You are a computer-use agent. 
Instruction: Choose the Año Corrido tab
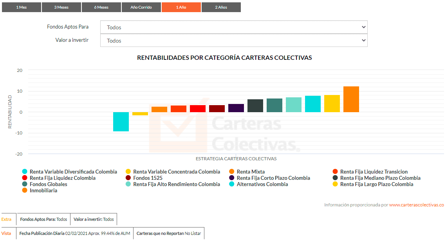(x=141, y=7)
